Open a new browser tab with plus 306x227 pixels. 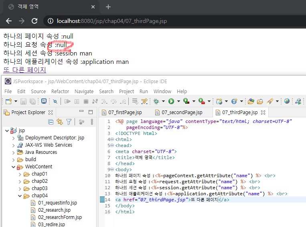coord(108,7)
